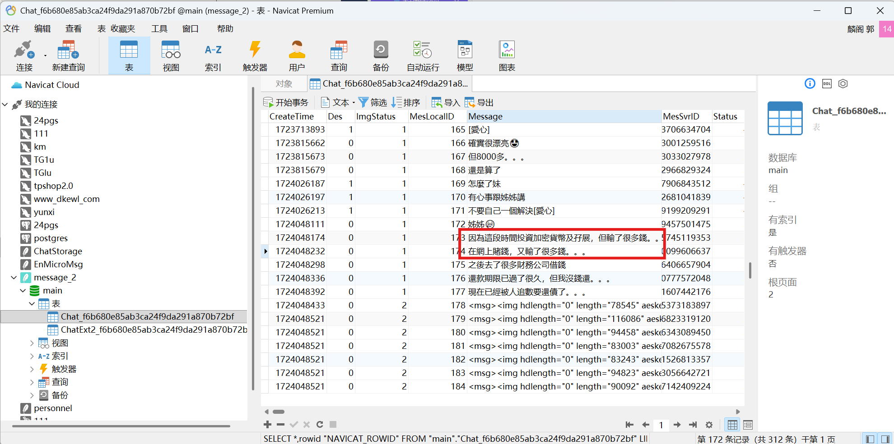Click the MesSvrID column header
Viewport: 894px width, 444px height.
pyautogui.click(x=686, y=116)
